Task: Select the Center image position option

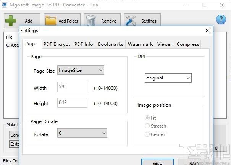Action: coord(155,134)
